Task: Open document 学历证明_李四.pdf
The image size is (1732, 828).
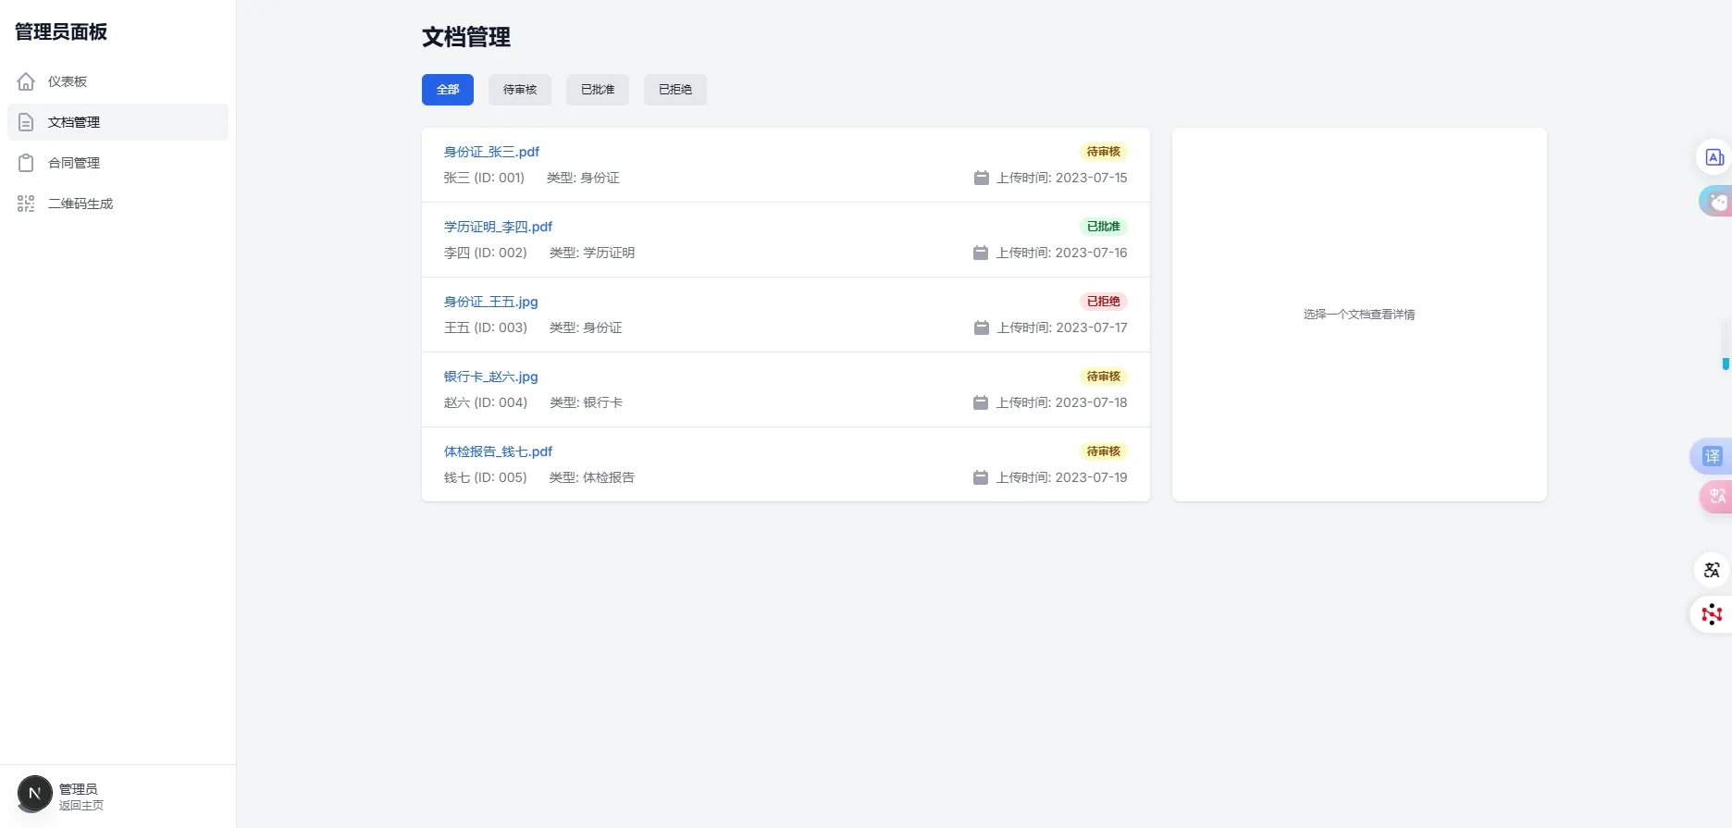Action: coord(498,227)
